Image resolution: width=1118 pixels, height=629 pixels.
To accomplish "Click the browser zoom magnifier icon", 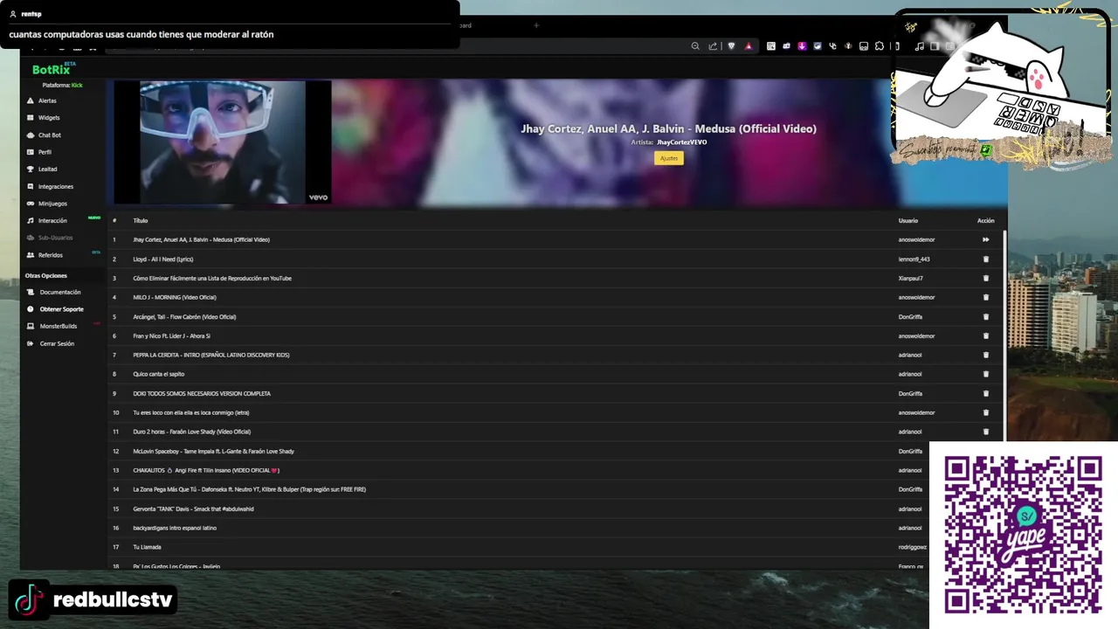I will click(x=695, y=46).
